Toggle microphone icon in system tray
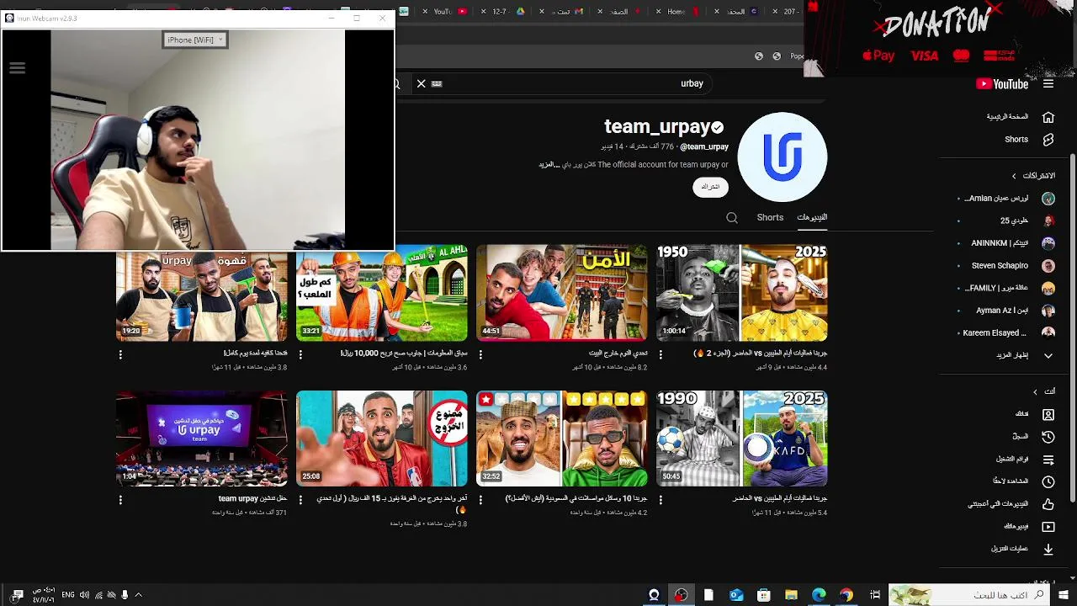The image size is (1077, 606). (125, 595)
